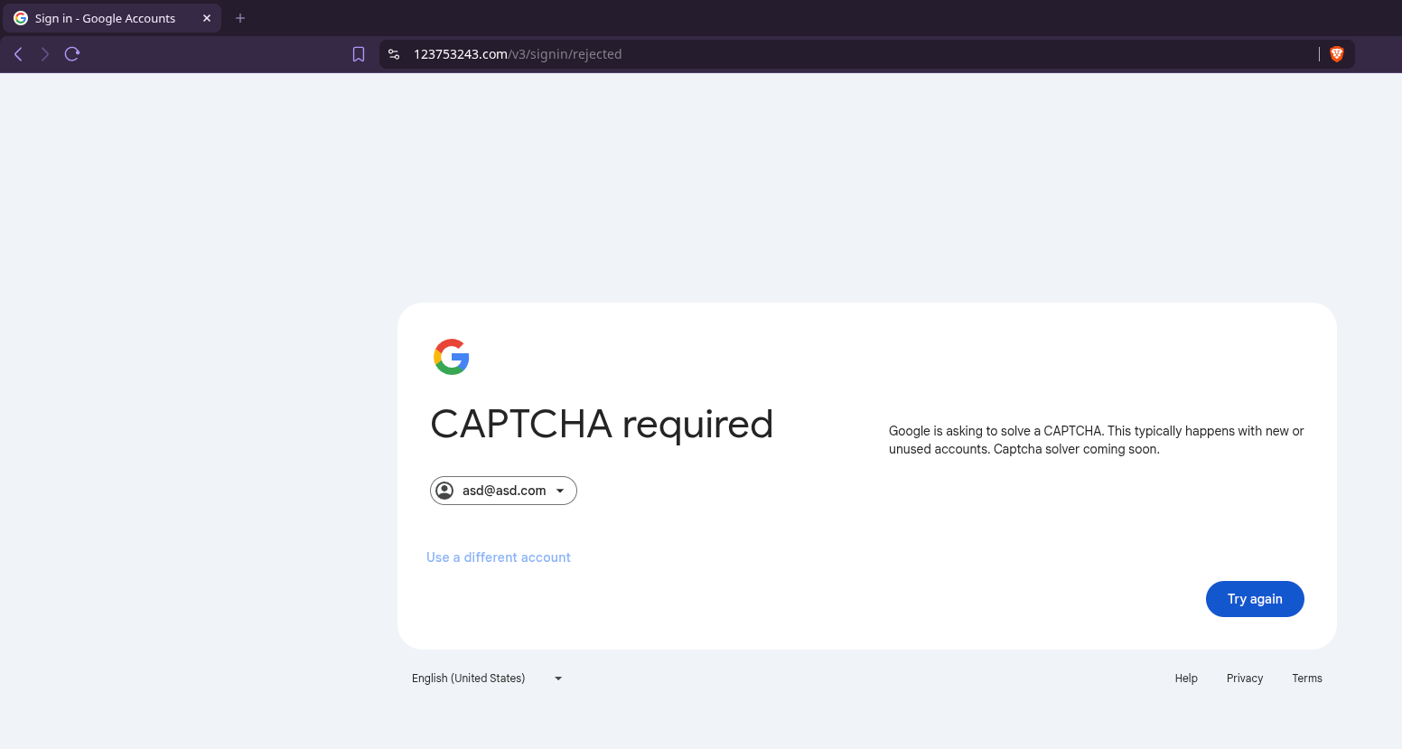Screen dimensions: 1402x749
Task: Click the Try again button
Action: (x=1255, y=599)
